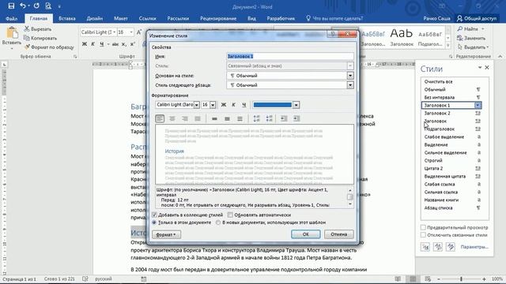Increase paragraph spacing icon in dialog

pos(256,119)
